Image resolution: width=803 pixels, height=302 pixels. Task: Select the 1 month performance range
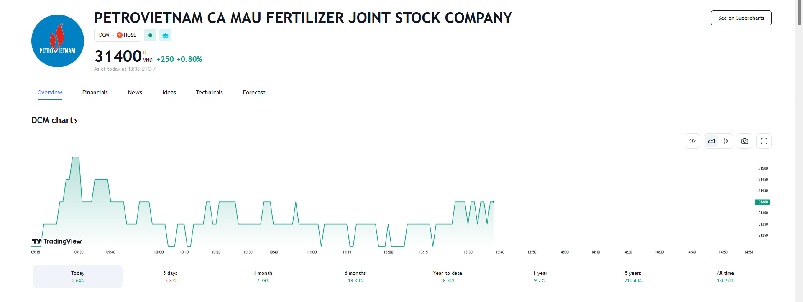(x=263, y=277)
